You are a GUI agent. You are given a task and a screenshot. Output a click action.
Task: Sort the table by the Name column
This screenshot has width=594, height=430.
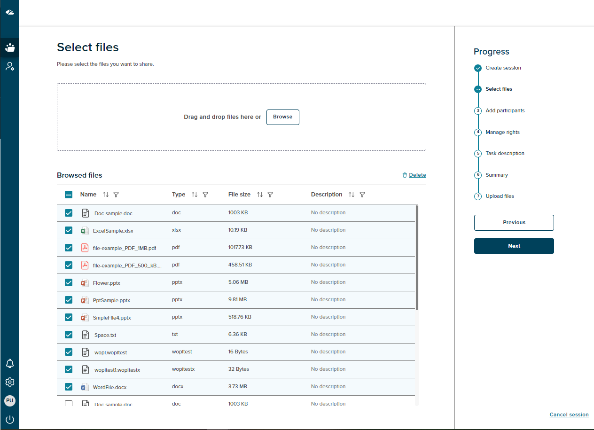coord(106,195)
